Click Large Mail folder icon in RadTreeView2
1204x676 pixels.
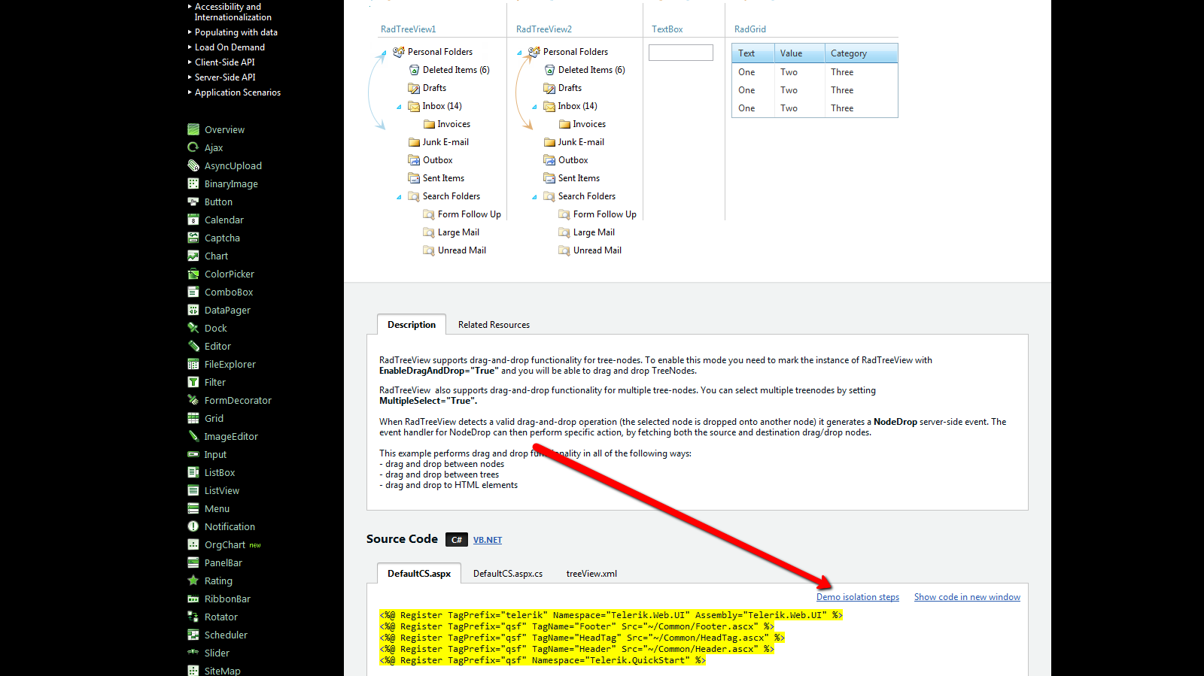564,232
